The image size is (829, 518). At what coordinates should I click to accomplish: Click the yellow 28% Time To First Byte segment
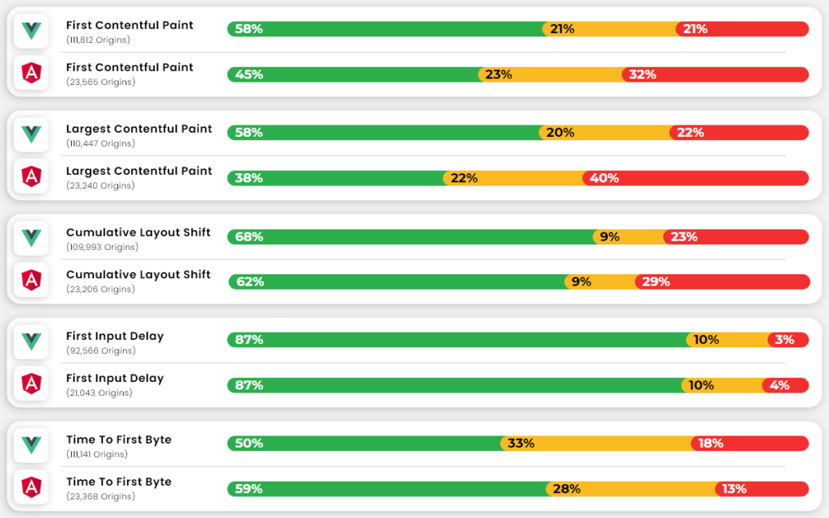pos(631,489)
